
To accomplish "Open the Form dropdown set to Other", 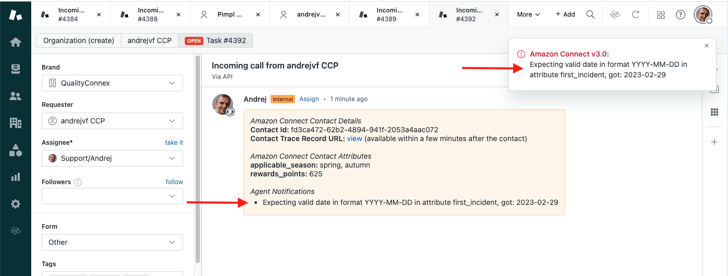I will pyautogui.click(x=112, y=242).
